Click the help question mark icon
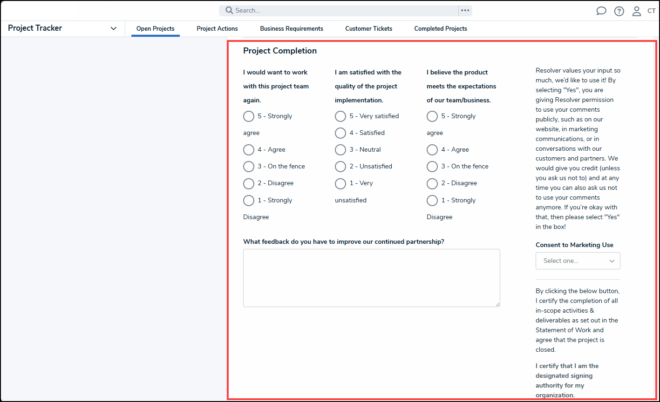Image resolution: width=660 pixels, height=402 pixels. [x=619, y=10]
